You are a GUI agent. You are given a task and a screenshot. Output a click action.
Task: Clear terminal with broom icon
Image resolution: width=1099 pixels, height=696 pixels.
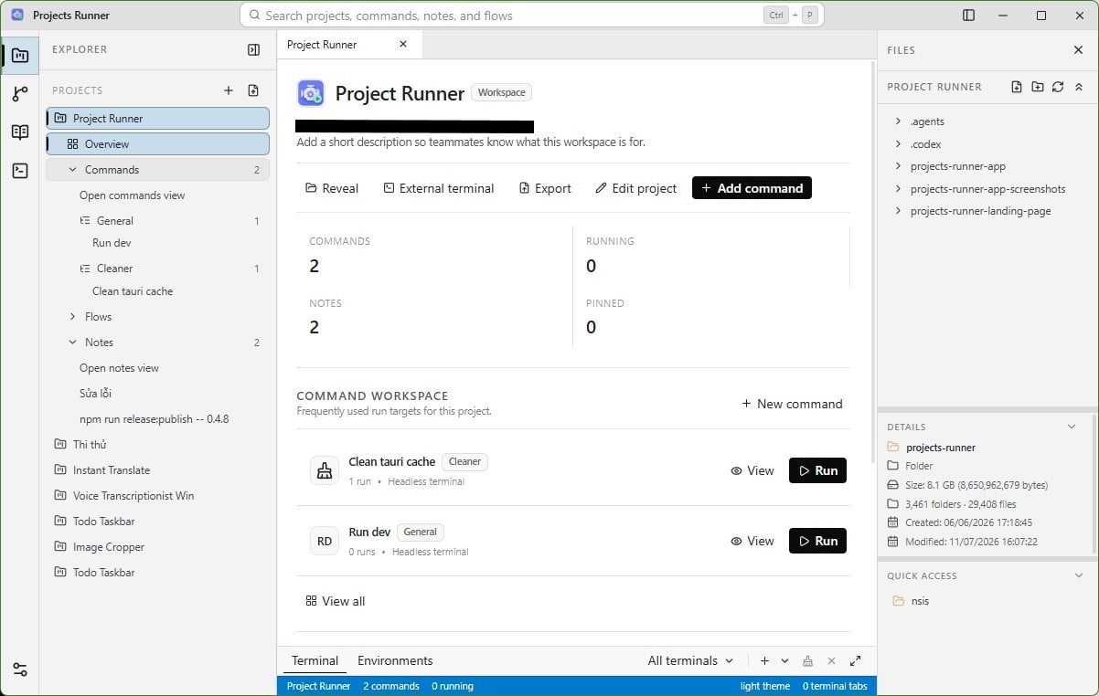coord(807,661)
